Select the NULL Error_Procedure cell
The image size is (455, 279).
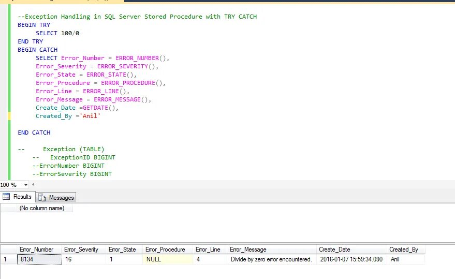point(167,259)
